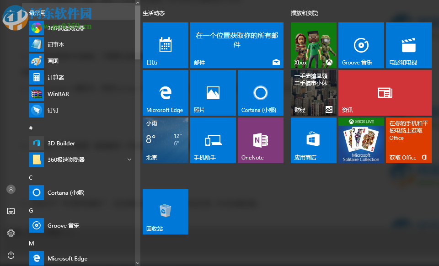The height and width of the screenshot is (266, 439).
Task: Click the 北京 weather tile
Action: [x=165, y=140]
